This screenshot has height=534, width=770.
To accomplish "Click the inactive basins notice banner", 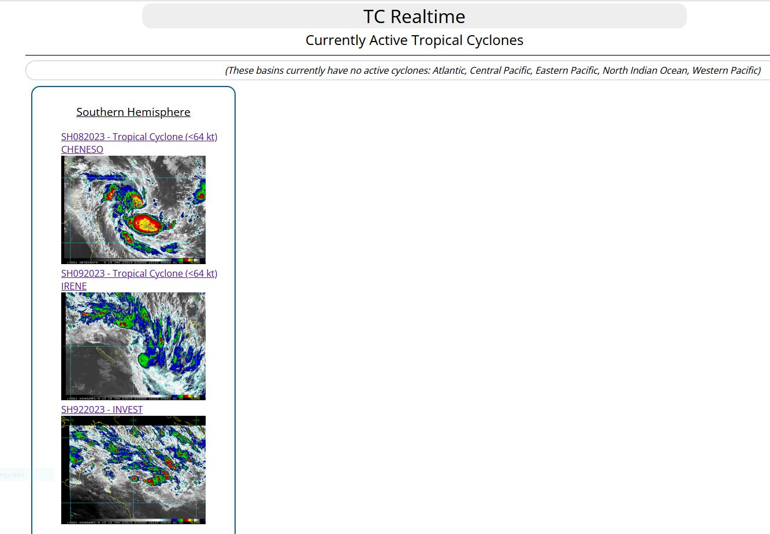I will click(492, 70).
